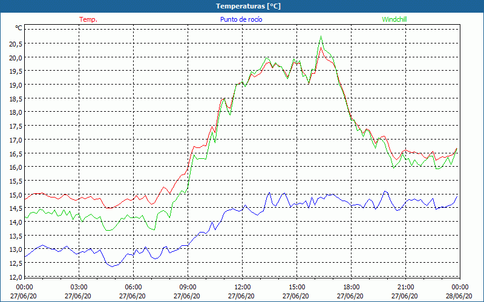Click the 20,5 y-axis value

(16, 44)
